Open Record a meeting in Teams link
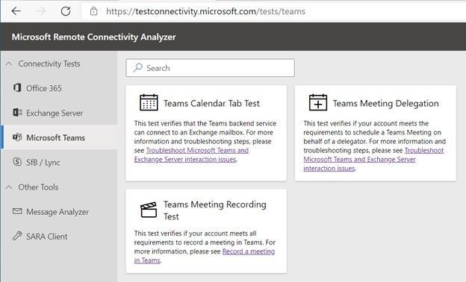 (205, 256)
